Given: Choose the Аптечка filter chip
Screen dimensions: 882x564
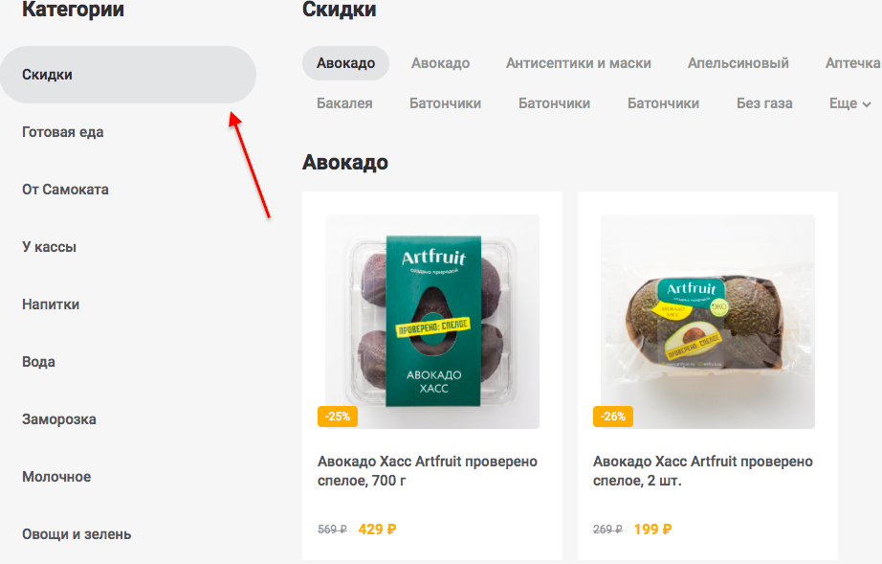Looking at the screenshot, I should pyautogui.click(x=852, y=63).
